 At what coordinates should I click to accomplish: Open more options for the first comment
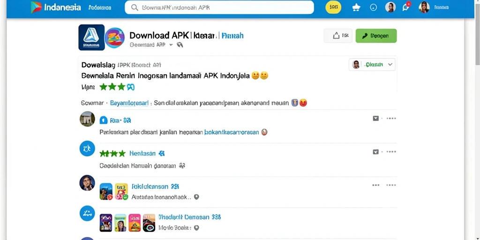[x=391, y=119]
